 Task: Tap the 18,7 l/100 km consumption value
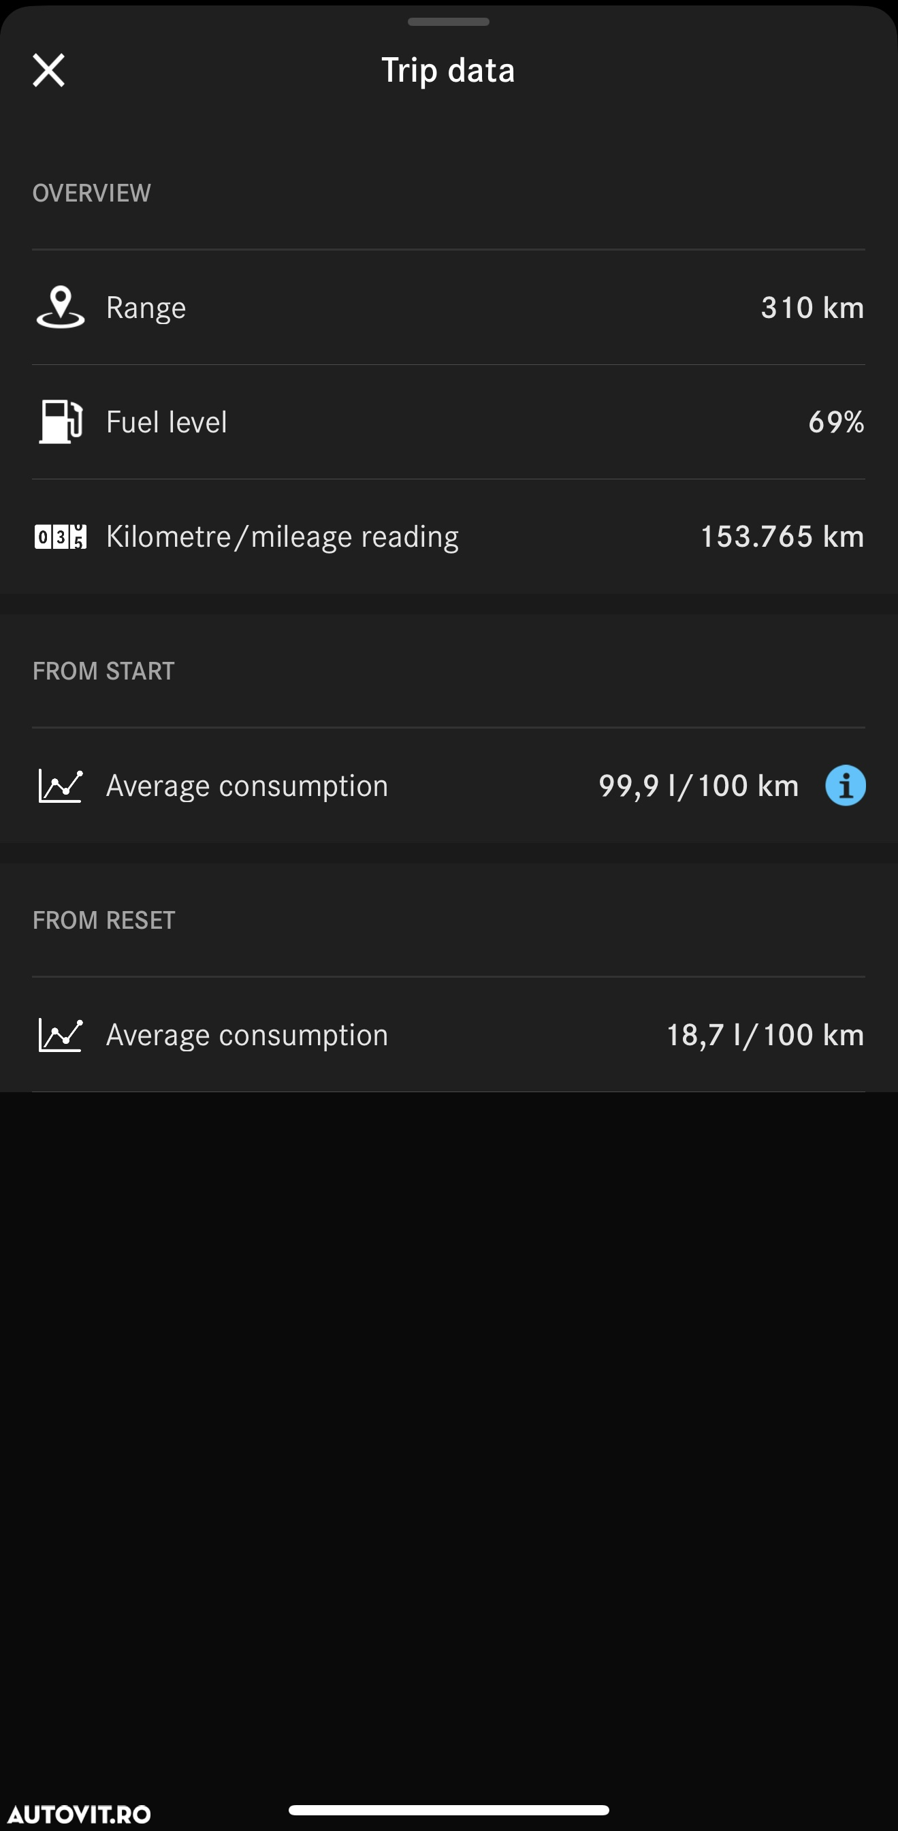pos(765,1036)
